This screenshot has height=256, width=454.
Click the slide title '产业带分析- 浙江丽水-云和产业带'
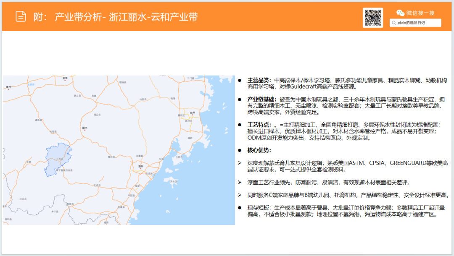[126, 17]
